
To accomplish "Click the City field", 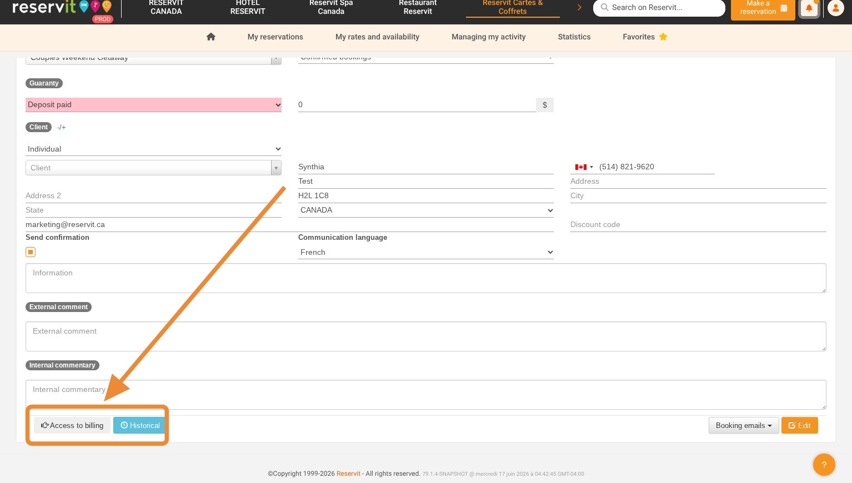I will (x=698, y=195).
